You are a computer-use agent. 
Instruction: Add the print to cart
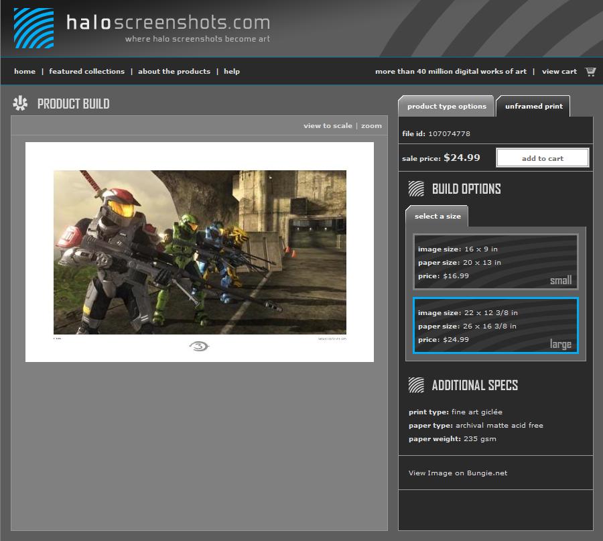click(542, 158)
